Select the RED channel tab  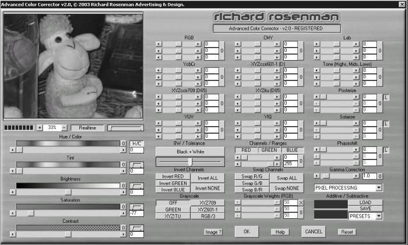[246, 150]
